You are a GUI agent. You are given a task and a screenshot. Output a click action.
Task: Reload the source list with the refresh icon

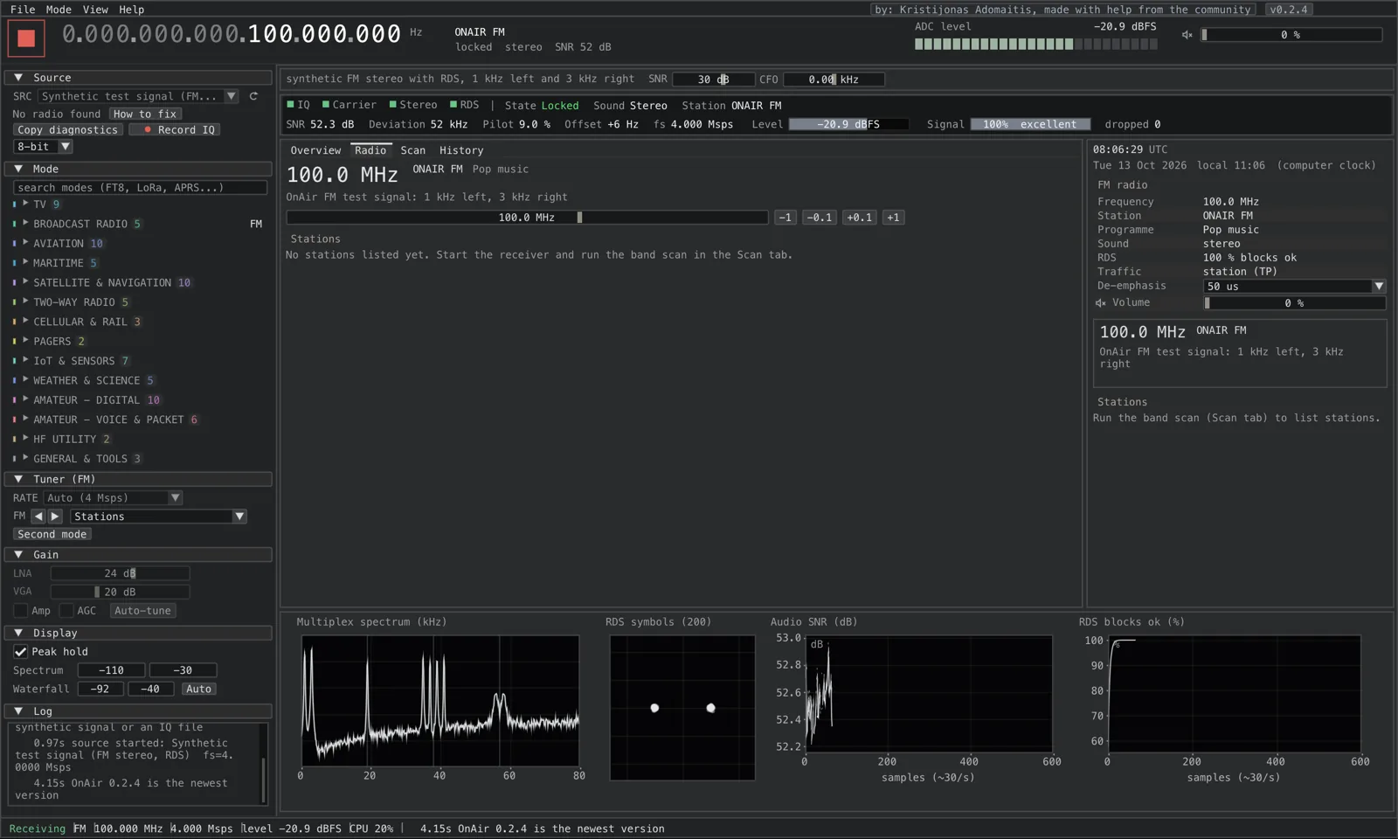[253, 96]
